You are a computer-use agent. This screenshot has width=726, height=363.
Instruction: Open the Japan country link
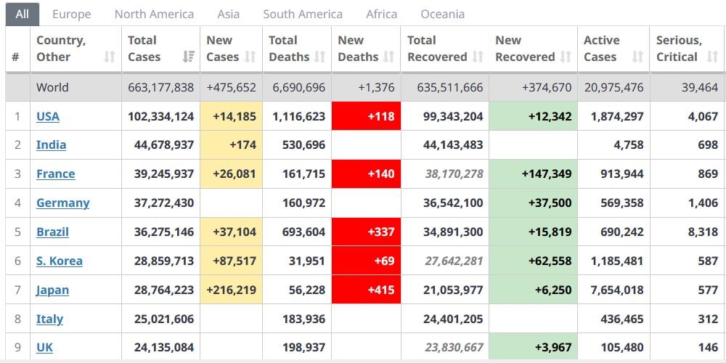52,290
